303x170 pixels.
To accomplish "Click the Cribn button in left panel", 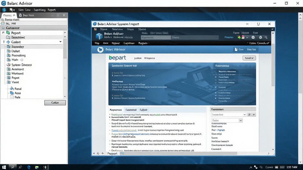I will tap(55, 102).
